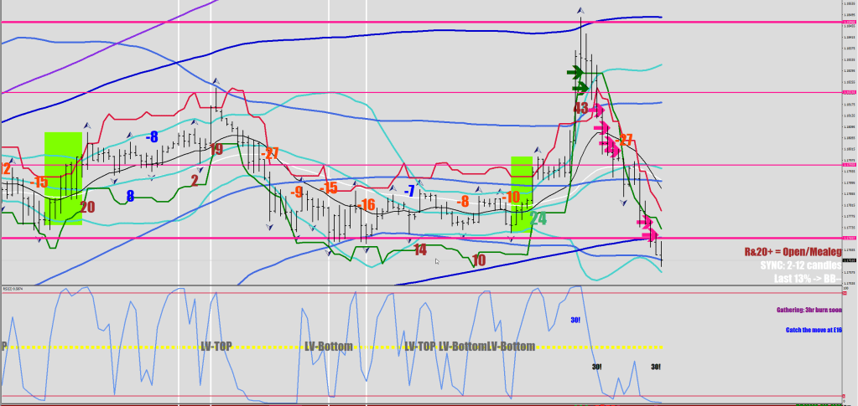This screenshot has width=858, height=406.
Task: Select the pink arrow beside the 43 label
Action: pos(598,109)
